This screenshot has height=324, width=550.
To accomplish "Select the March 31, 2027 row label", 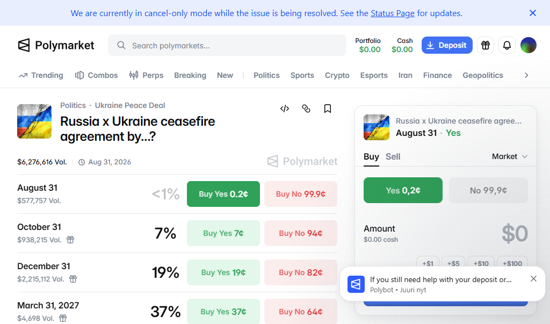I will pos(48,305).
